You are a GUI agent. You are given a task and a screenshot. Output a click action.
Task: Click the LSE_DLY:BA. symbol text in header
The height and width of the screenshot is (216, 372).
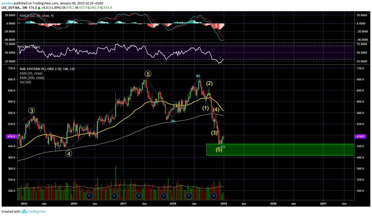tap(11, 8)
